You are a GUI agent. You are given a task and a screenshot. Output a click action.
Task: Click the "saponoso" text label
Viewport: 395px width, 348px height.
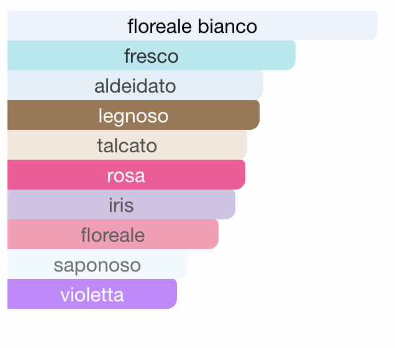click(98, 266)
